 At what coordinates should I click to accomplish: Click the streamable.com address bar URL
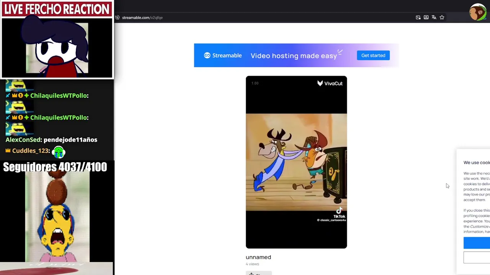[142, 18]
